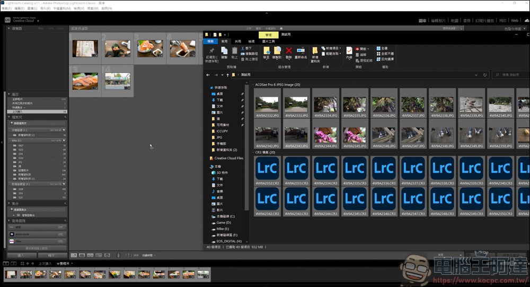The image size is (530, 287).
Task: Open Lightroom 編輯相片 (Develop) module
Action: [438, 21]
